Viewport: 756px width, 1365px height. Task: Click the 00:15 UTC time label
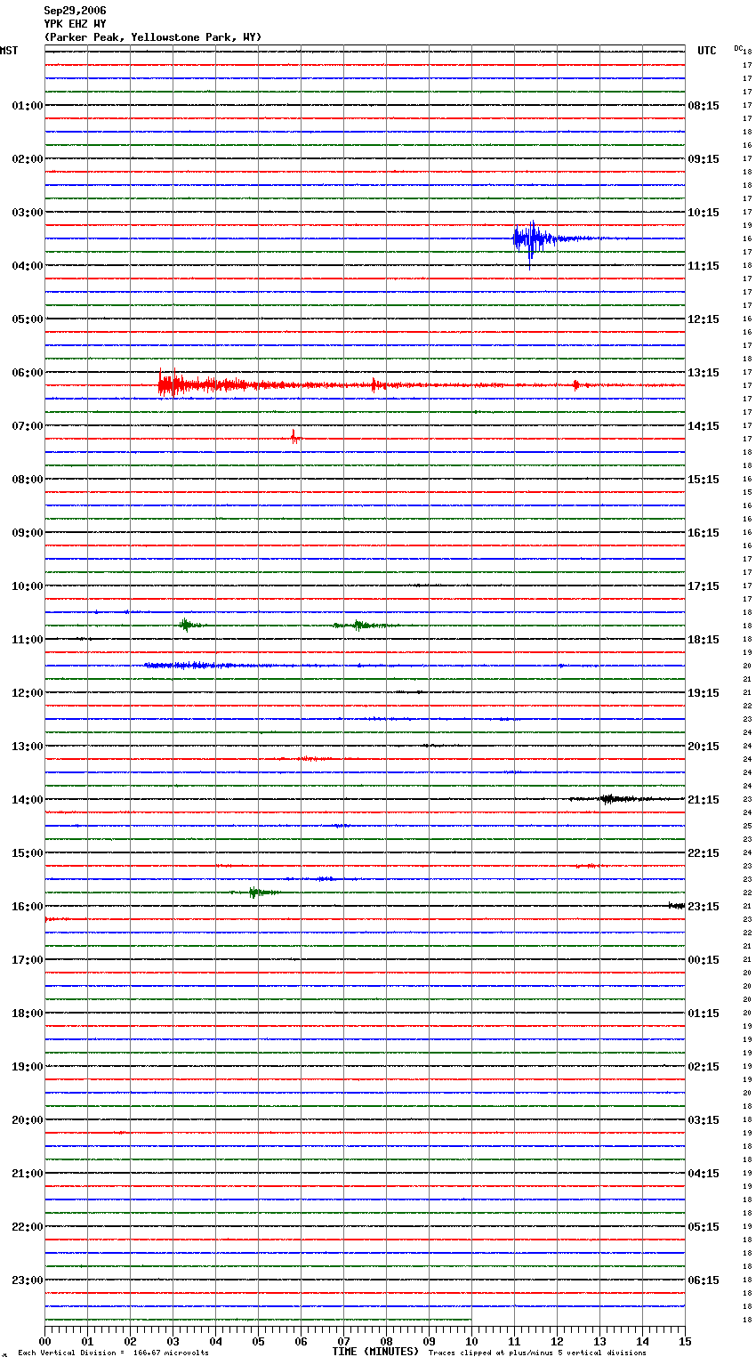pyautogui.click(x=704, y=960)
